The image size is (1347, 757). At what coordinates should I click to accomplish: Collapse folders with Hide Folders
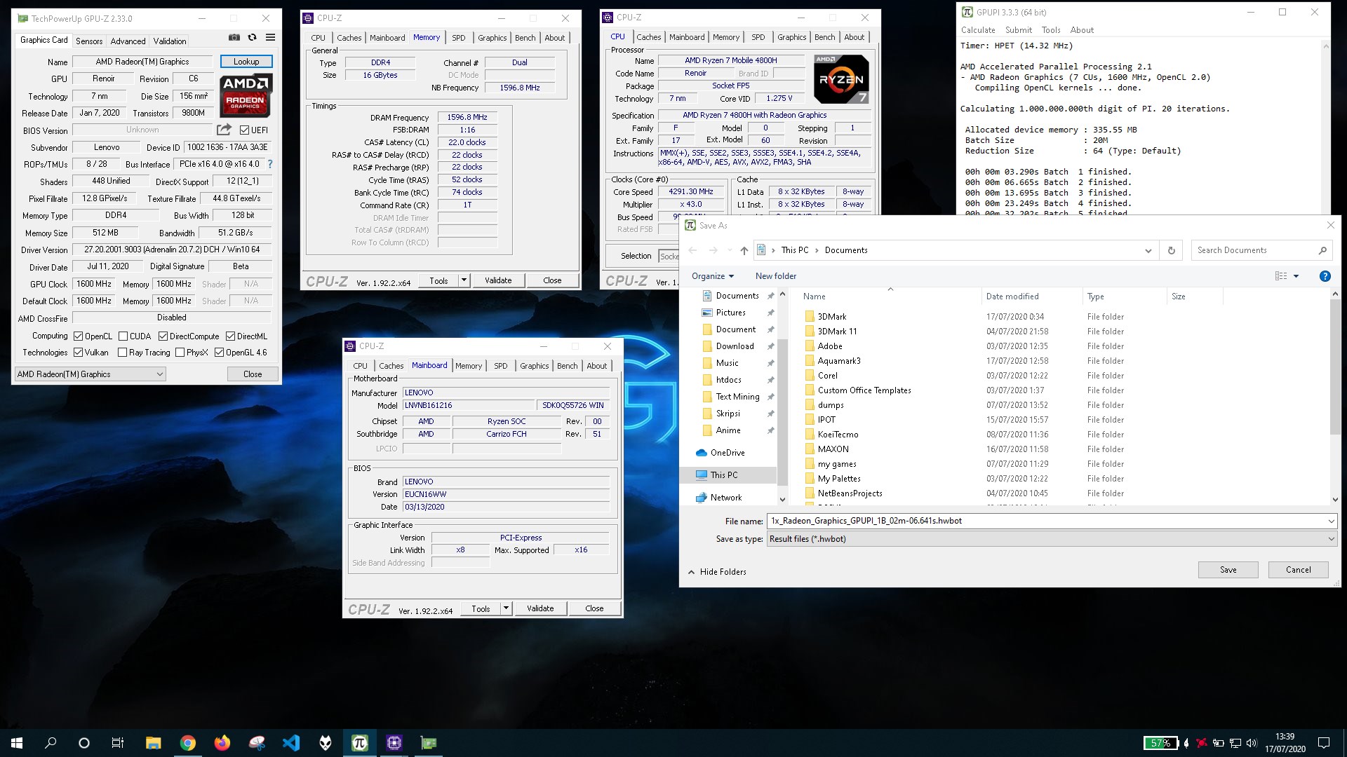coord(717,572)
